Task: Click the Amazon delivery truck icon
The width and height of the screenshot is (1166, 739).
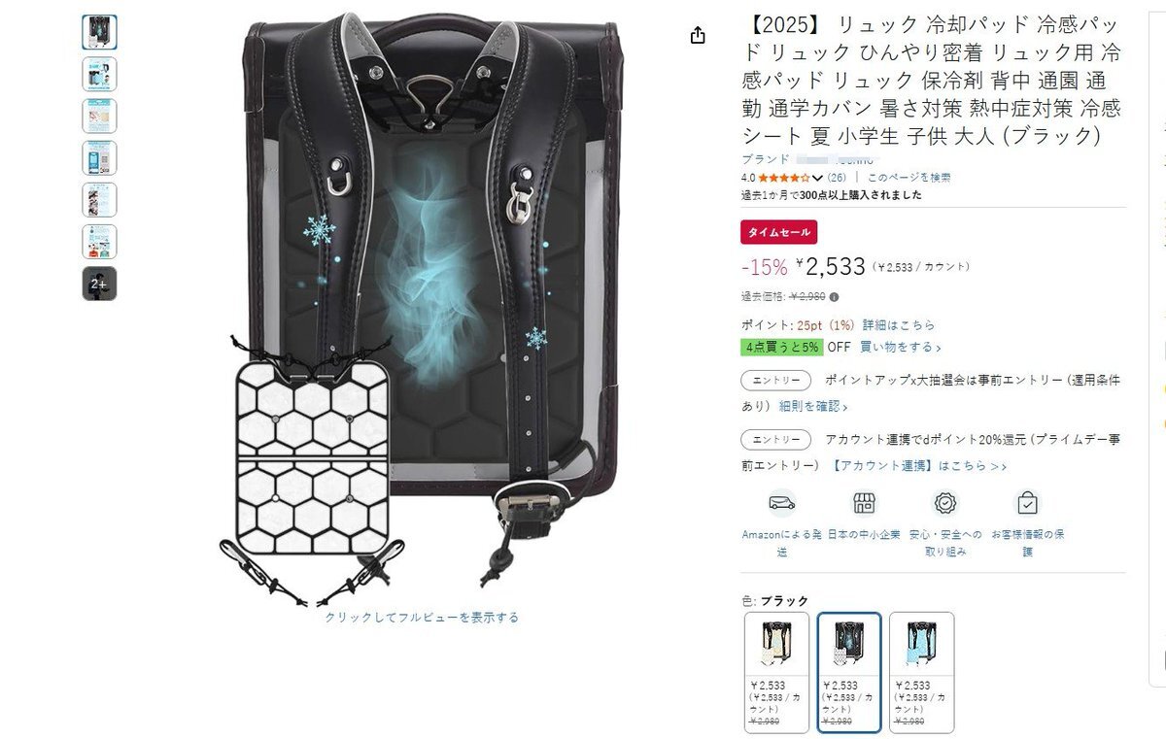Action: click(x=781, y=503)
